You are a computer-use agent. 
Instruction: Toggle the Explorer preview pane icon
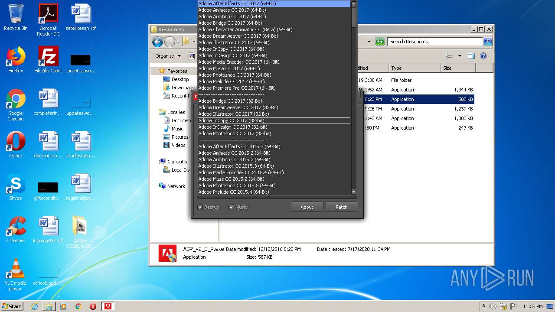(x=471, y=56)
